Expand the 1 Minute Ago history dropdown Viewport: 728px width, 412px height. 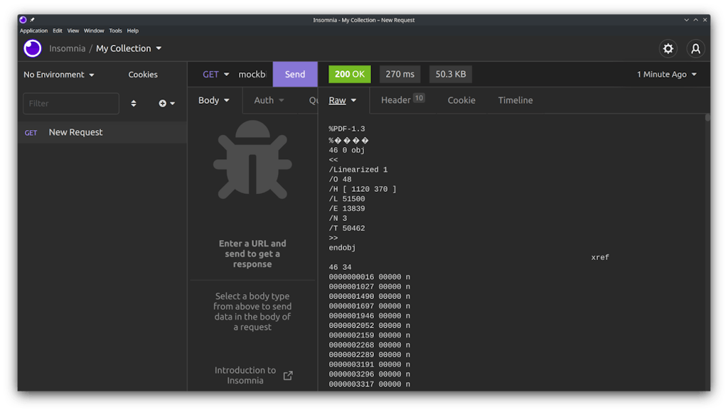667,75
